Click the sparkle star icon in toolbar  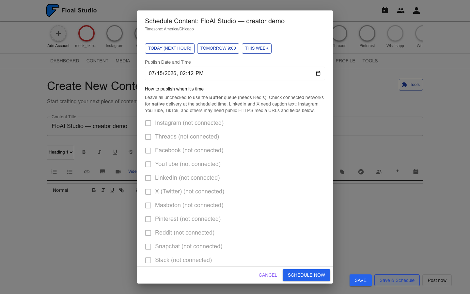click(398, 171)
